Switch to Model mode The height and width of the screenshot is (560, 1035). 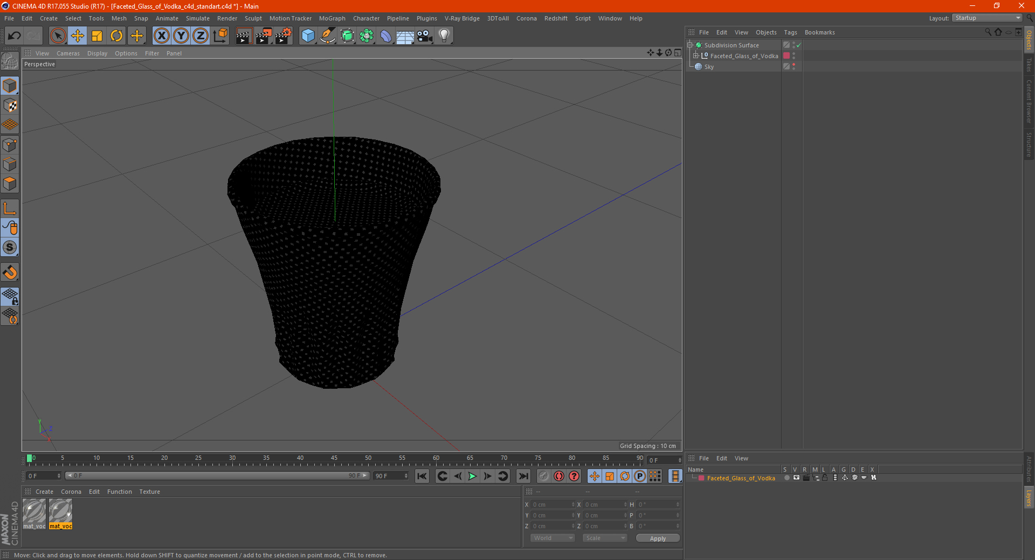click(10, 86)
